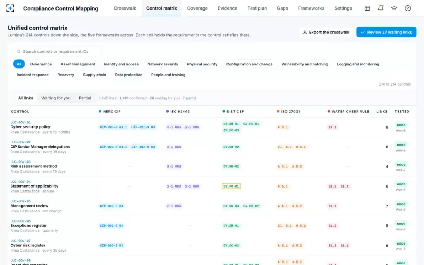Filter by Governance category
The height and width of the screenshot is (265, 424).
(41, 64)
